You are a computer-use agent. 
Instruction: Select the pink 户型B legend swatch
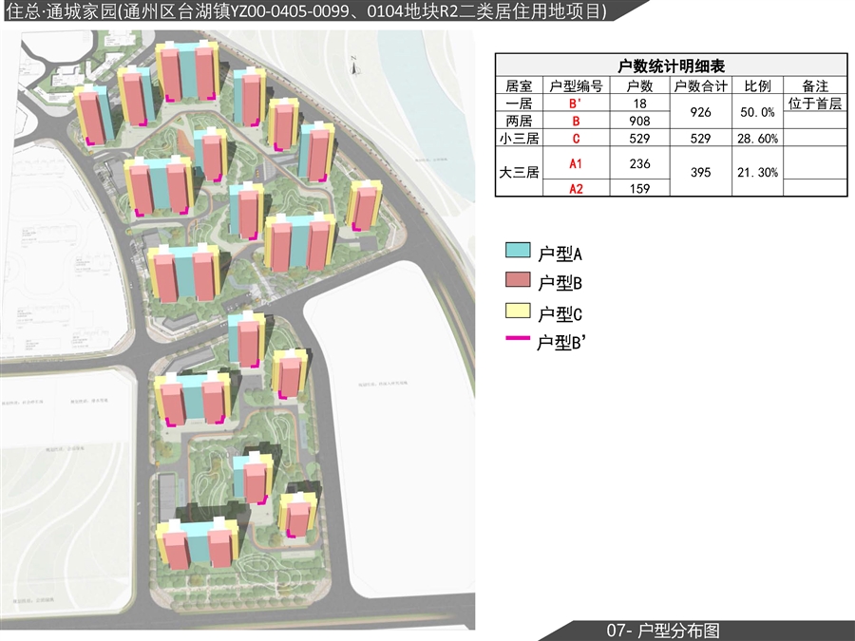pos(518,279)
